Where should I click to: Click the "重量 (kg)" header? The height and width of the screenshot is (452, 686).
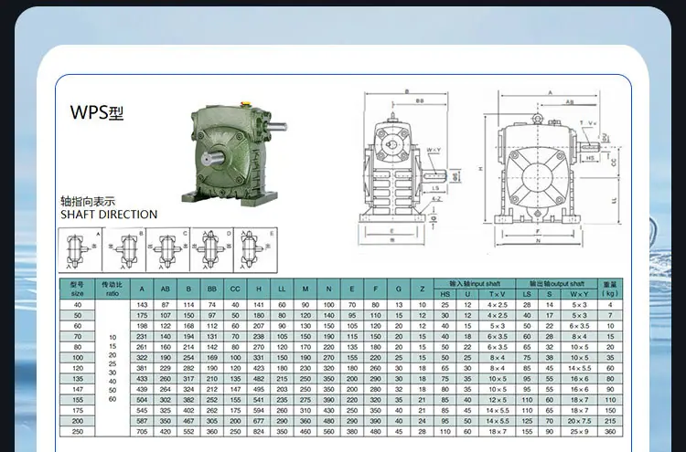(610, 289)
